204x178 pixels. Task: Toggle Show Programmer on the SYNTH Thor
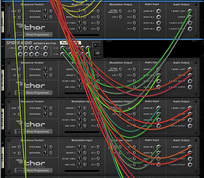click(x=19, y=34)
